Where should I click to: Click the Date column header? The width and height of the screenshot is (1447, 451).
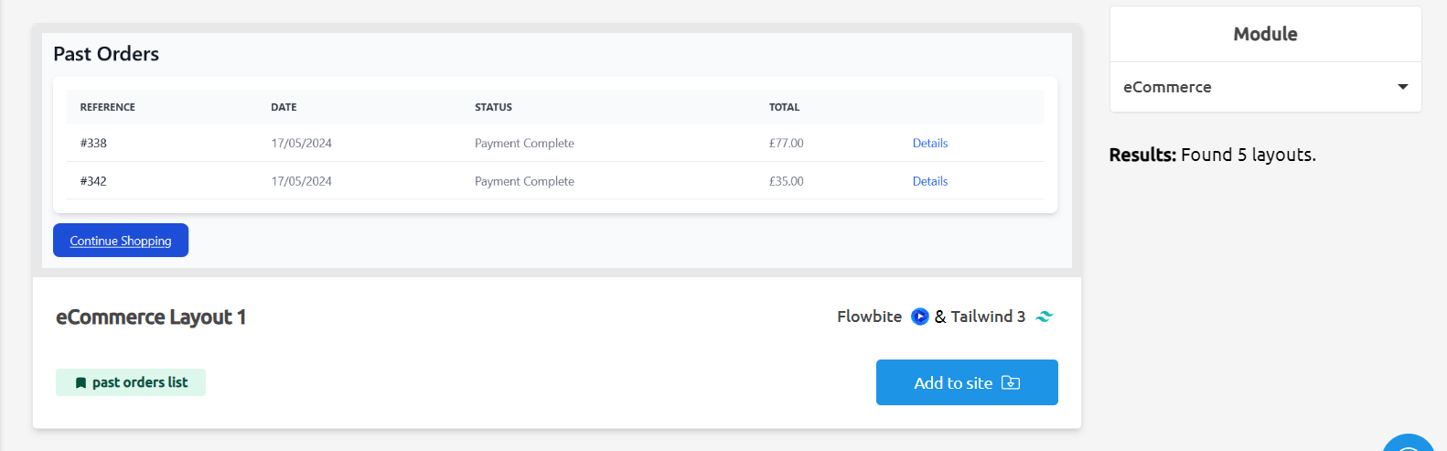tap(284, 107)
